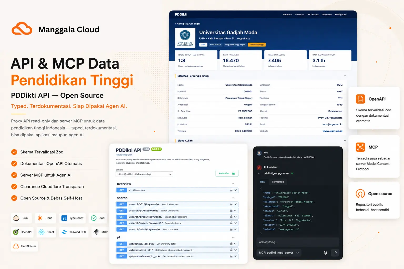Click the Kode 001001 badge
404x269 pixels.
tap(215, 45)
